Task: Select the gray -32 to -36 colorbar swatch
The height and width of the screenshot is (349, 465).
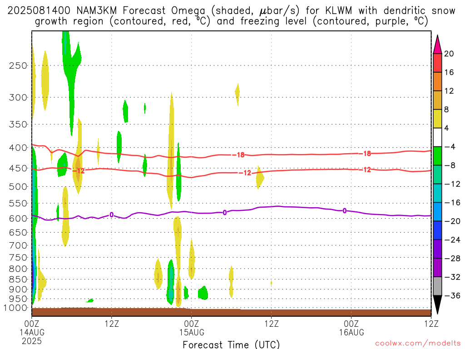Action: (437, 286)
